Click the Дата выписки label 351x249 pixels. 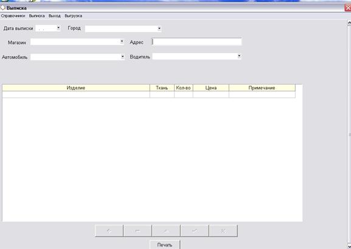[18, 29]
